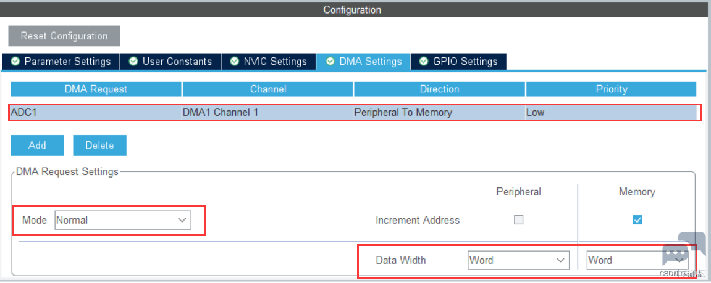Expand the Memory Data Width dropdown

[637, 260]
